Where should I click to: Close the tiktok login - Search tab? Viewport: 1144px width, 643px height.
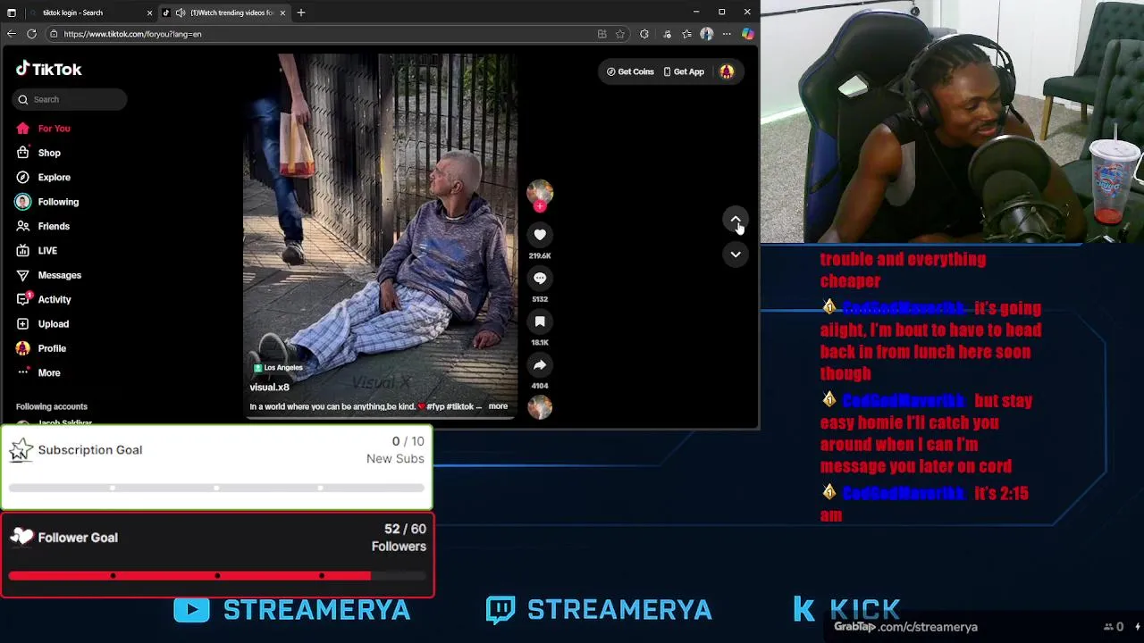click(x=149, y=13)
